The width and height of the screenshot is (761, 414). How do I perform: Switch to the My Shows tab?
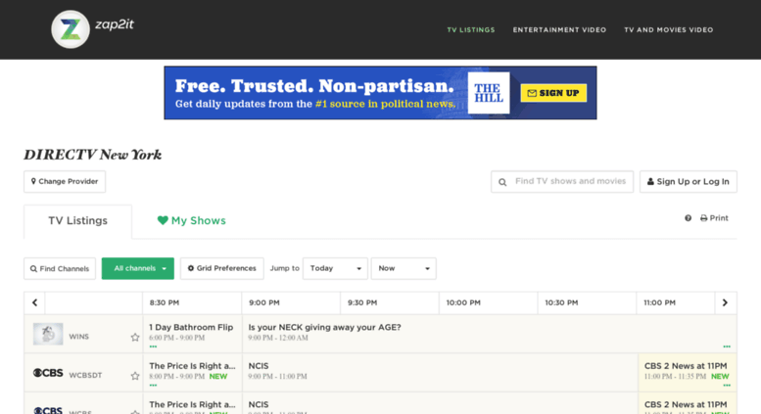click(x=192, y=221)
